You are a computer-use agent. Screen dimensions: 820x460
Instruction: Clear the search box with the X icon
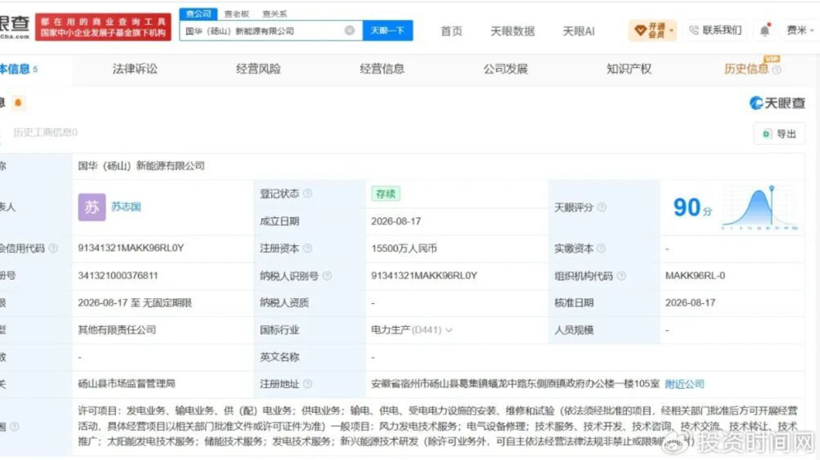pyautogui.click(x=350, y=30)
